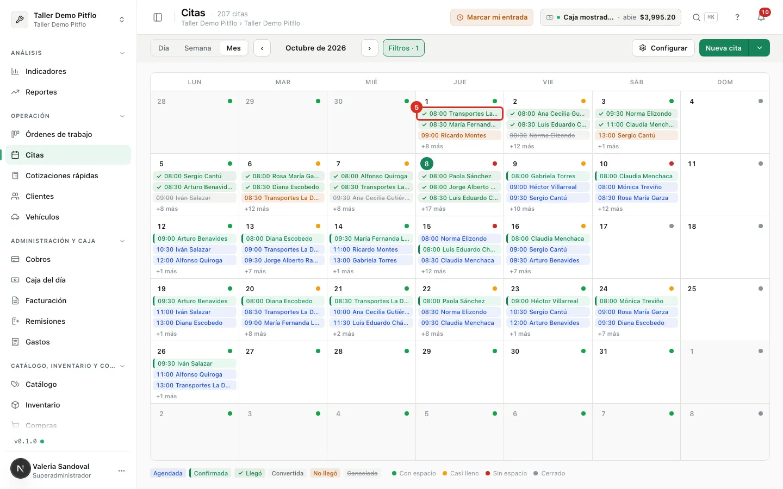Open user options menu for Valeria Sandoval
The image size is (783, 489).
[121, 471]
